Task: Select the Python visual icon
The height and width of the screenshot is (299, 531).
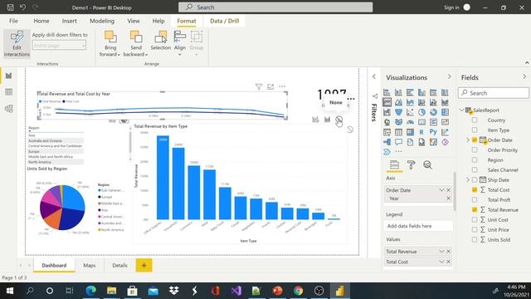Action: 433,132
